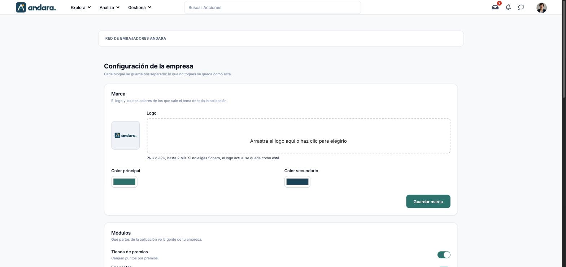Open the chat messages icon

tap(521, 7)
